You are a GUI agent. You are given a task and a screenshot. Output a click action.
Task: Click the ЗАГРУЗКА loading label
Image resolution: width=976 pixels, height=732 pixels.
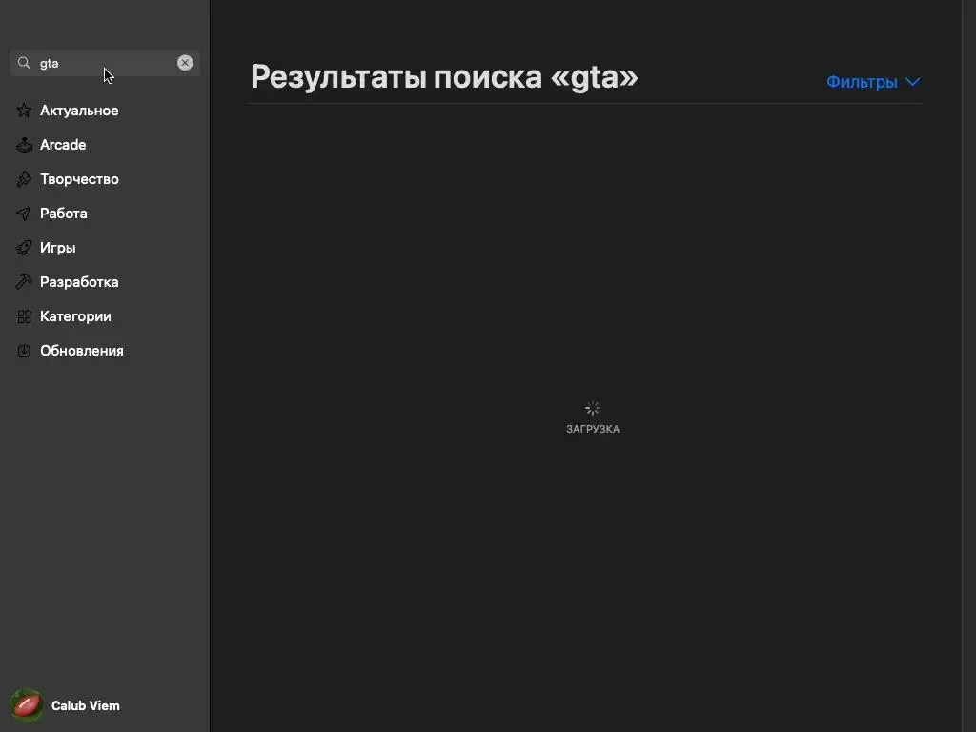coord(593,429)
